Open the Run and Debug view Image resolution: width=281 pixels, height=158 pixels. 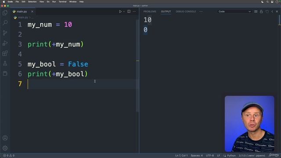tap(5, 43)
